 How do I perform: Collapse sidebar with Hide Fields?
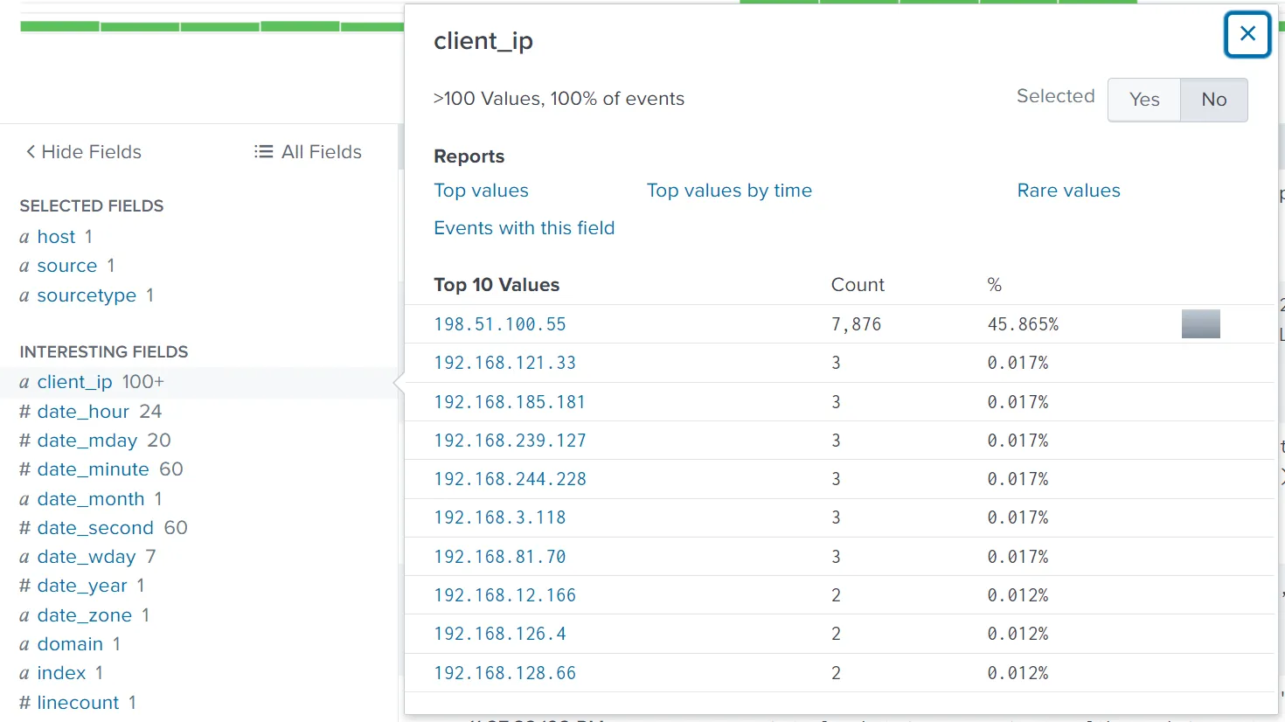pyautogui.click(x=83, y=152)
